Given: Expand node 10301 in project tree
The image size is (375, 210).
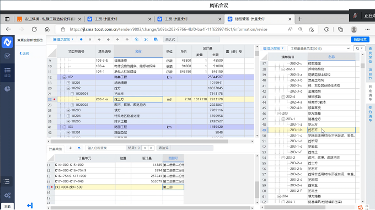Looking at the screenshot, I should pos(68,132).
